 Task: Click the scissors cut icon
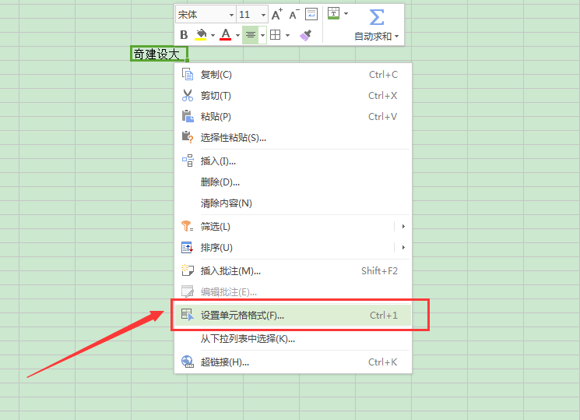coord(188,96)
